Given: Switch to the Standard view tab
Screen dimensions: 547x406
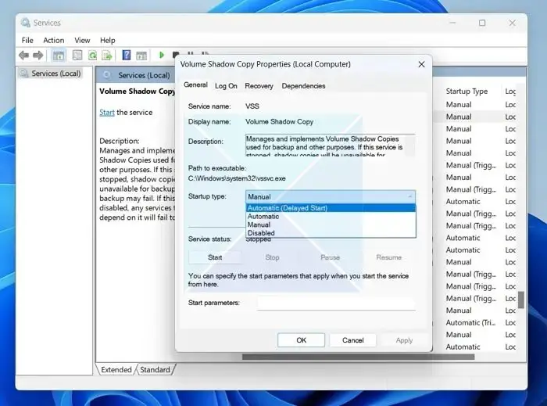Looking at the screenshot, I should pyautogui.click(x=155, y=369).
